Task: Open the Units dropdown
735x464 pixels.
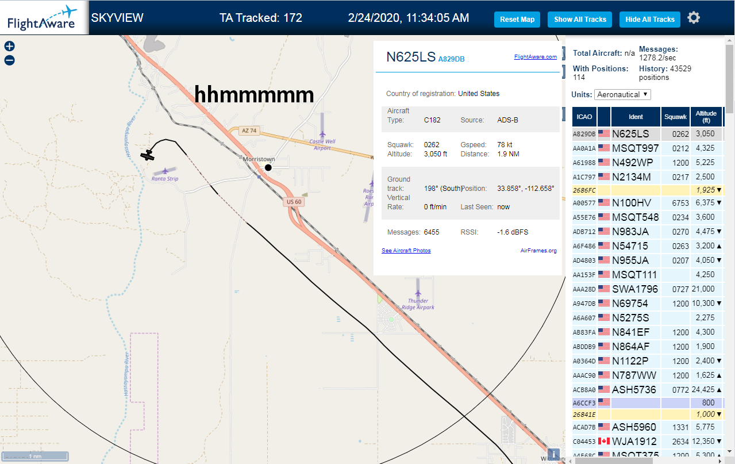Action: [x=622, y=94]
